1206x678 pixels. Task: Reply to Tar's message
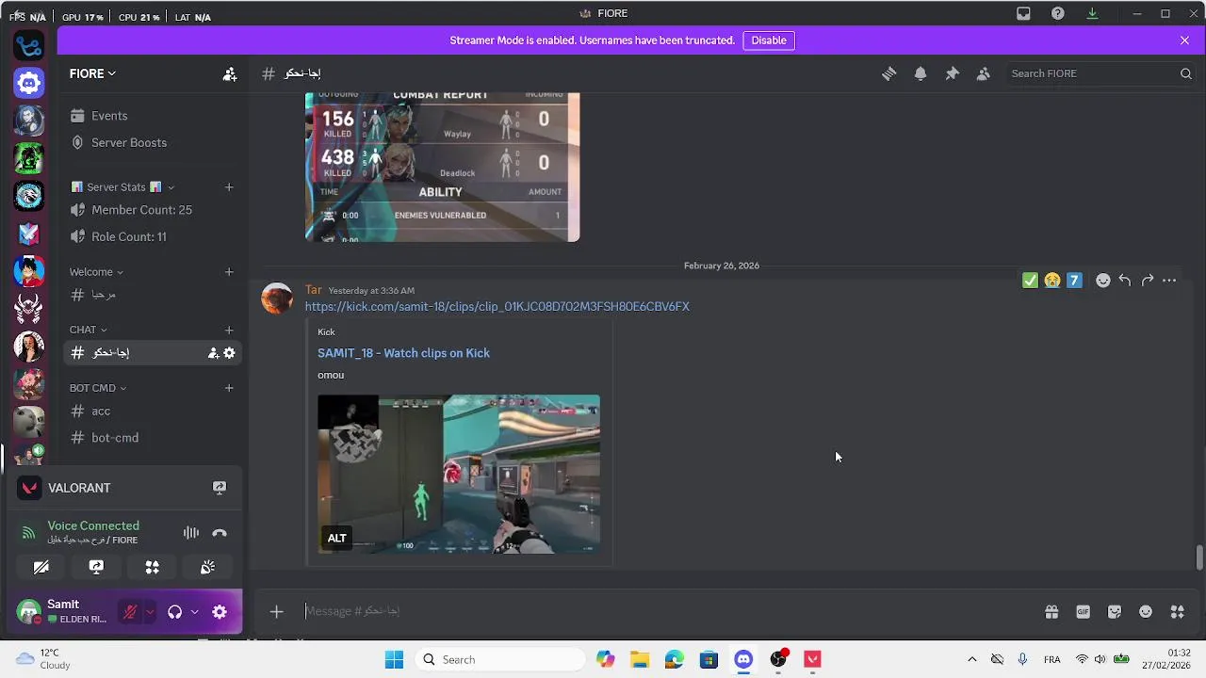(1125, 281)
